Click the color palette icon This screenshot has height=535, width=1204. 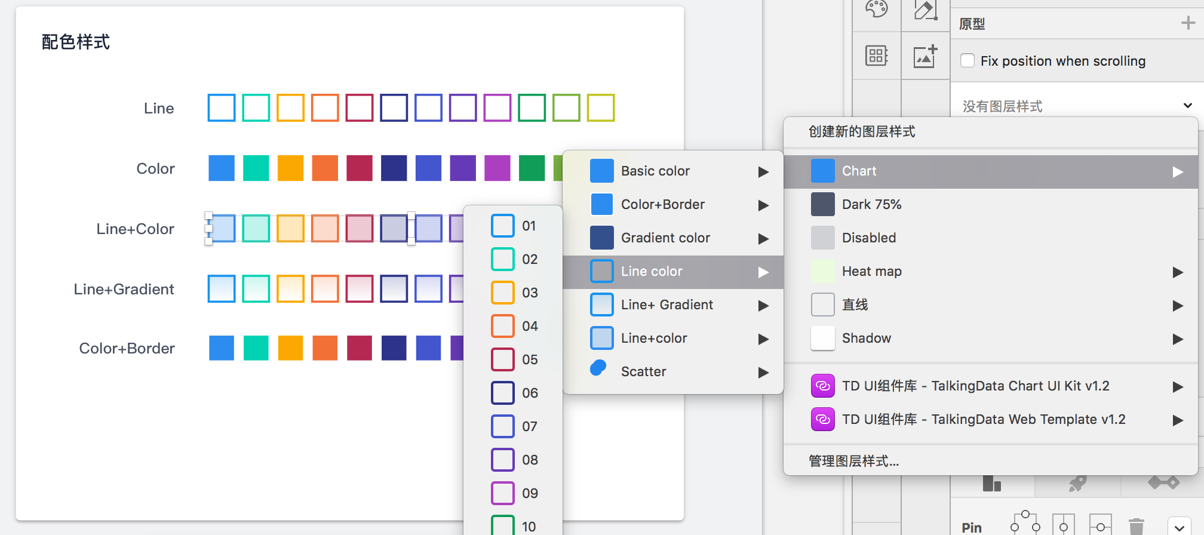point(876,8)
